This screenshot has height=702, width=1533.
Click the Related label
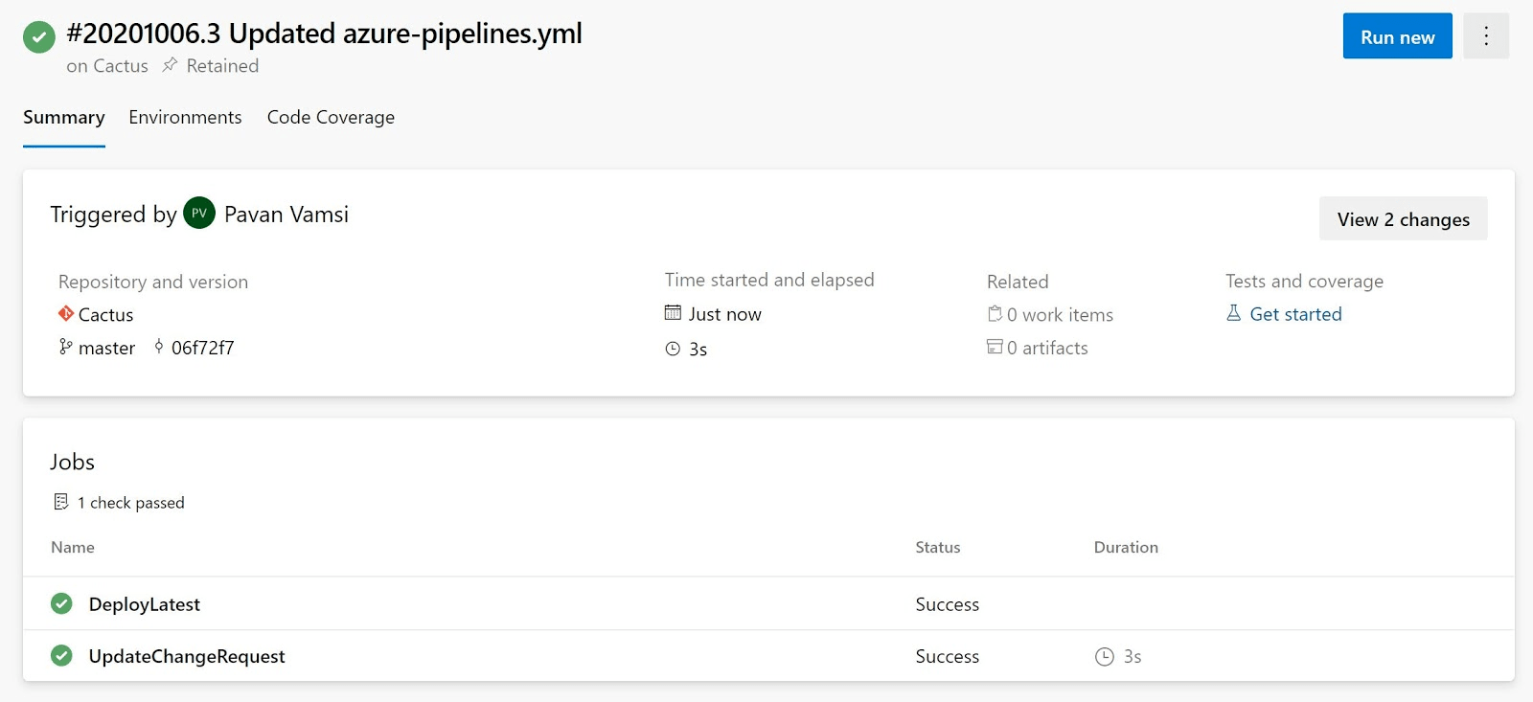[1018, 282]
